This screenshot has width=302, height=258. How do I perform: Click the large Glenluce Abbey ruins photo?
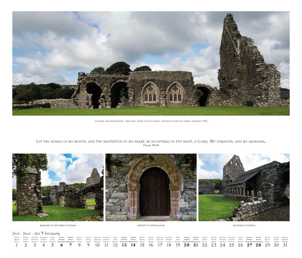(x=151, y=63)
